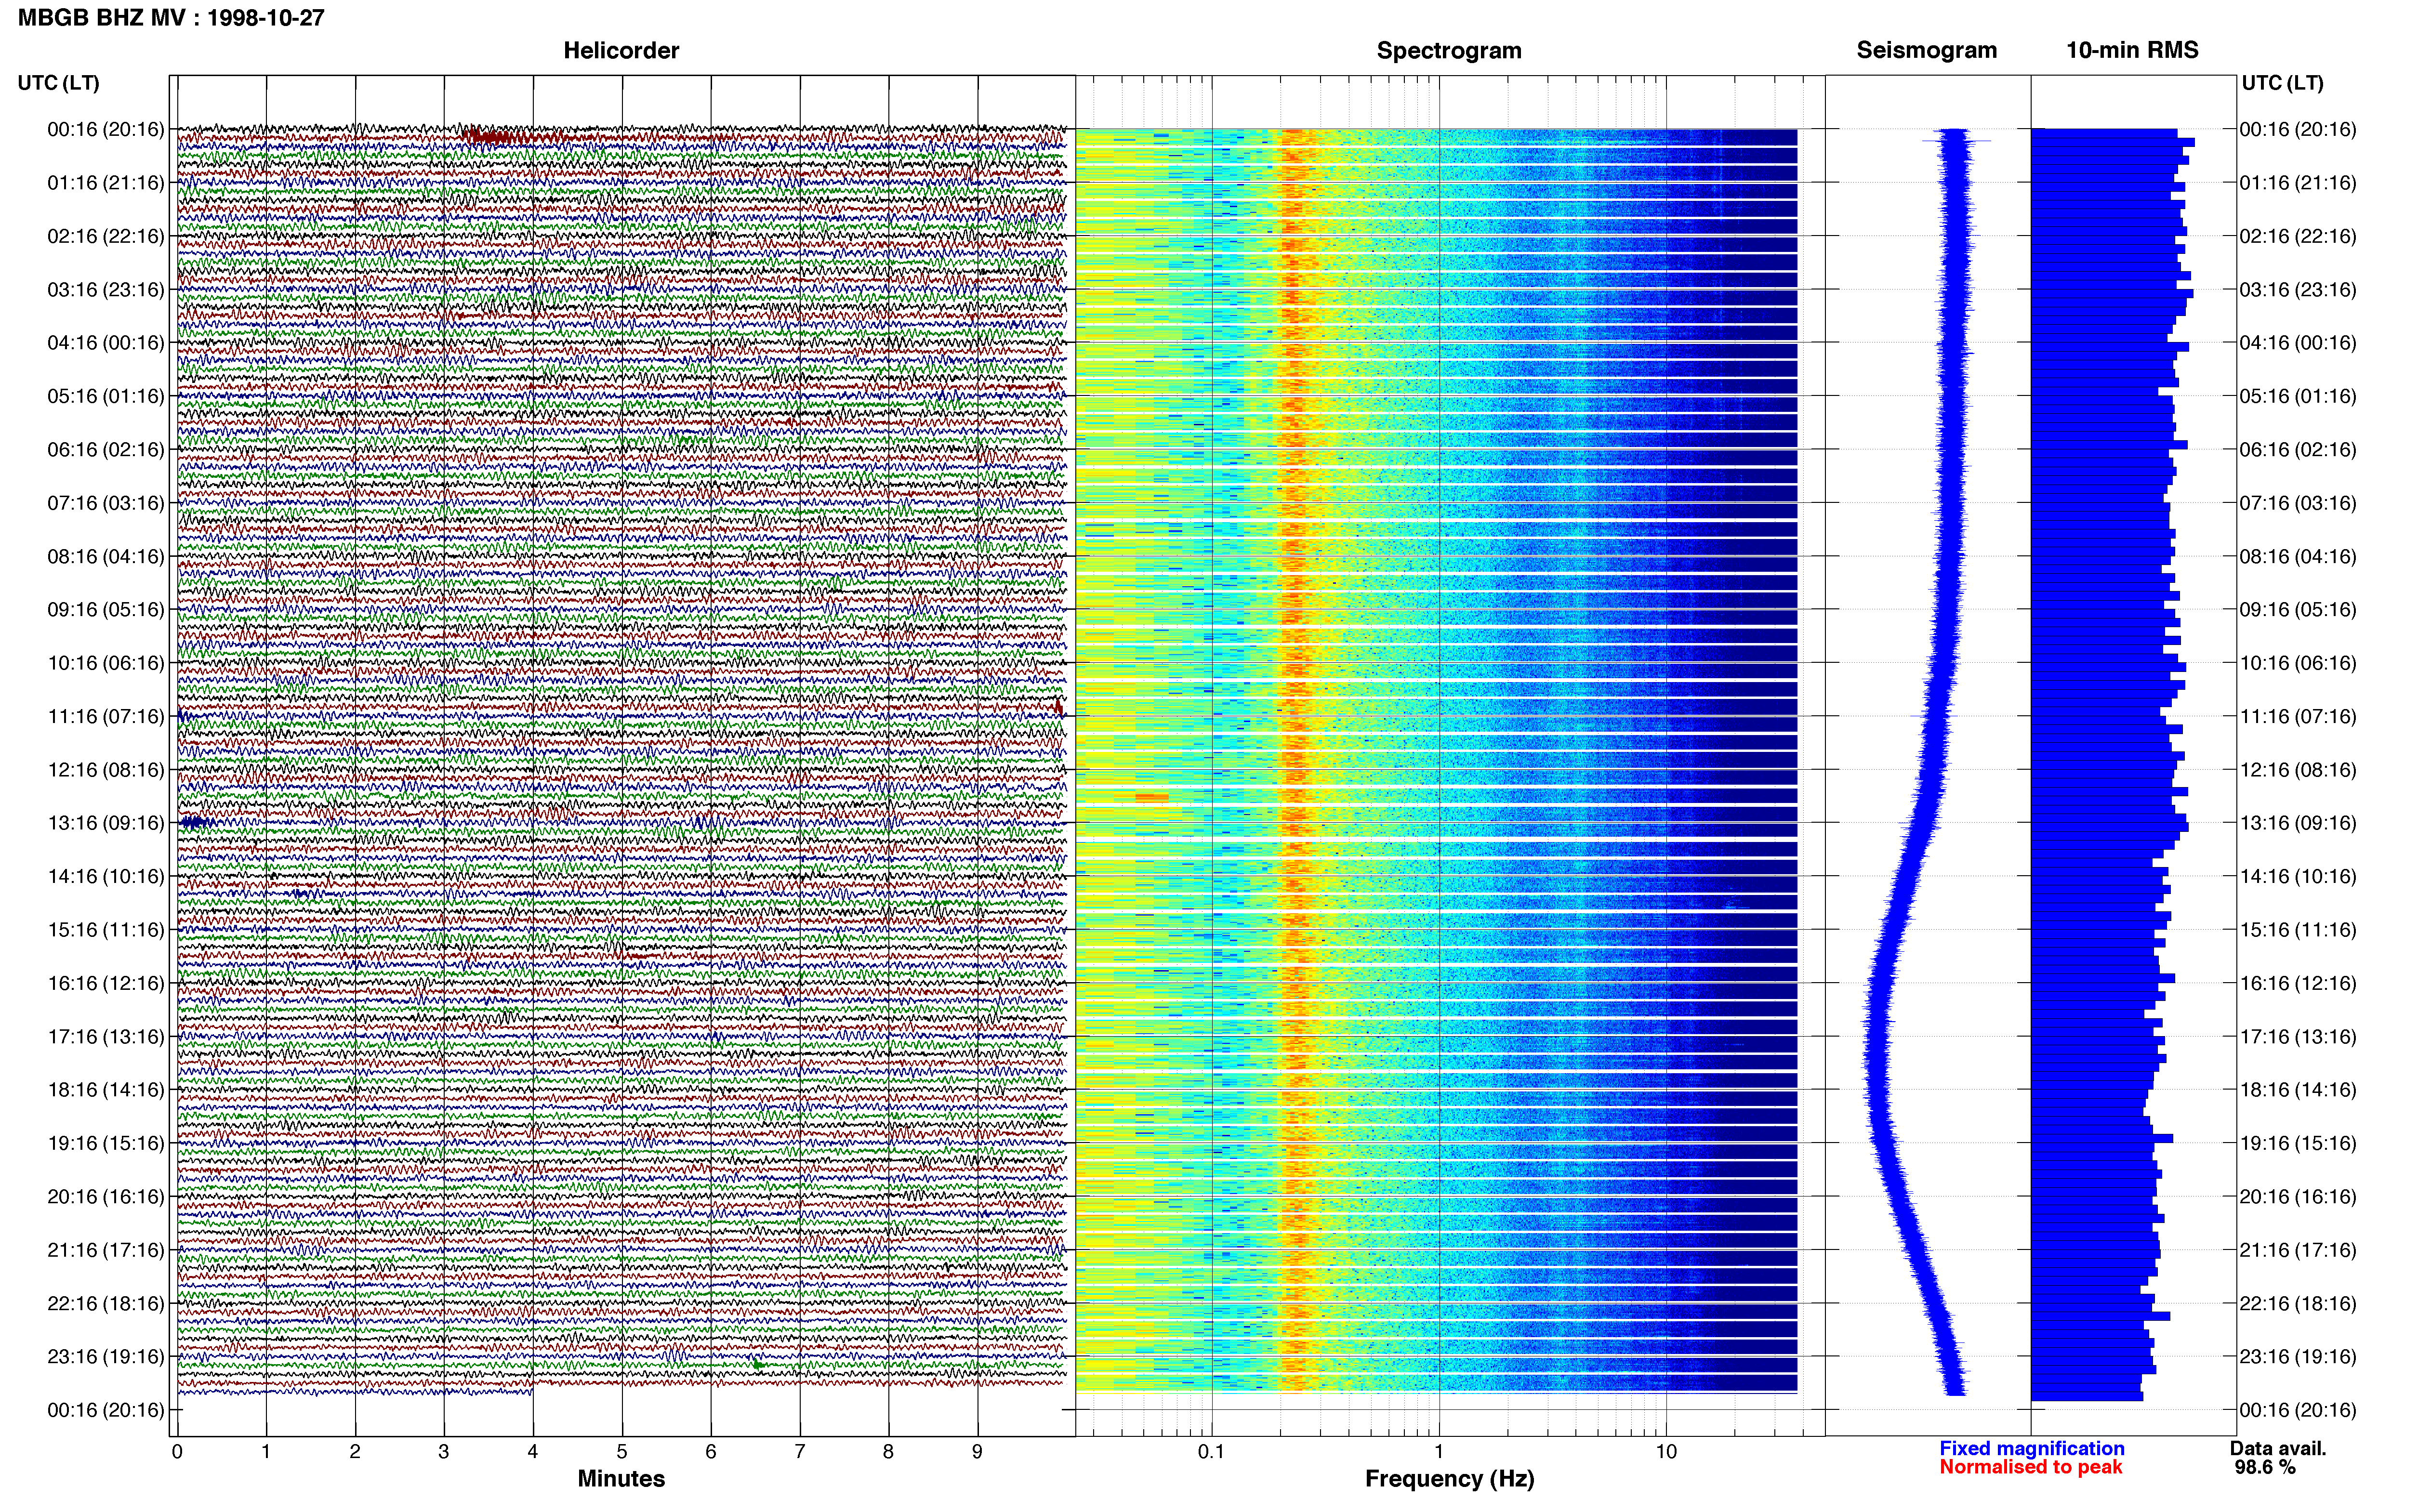The image size is (2418, 1512).
Task: Click the 10 tick on the frequency axis
Action: 1665,1451
